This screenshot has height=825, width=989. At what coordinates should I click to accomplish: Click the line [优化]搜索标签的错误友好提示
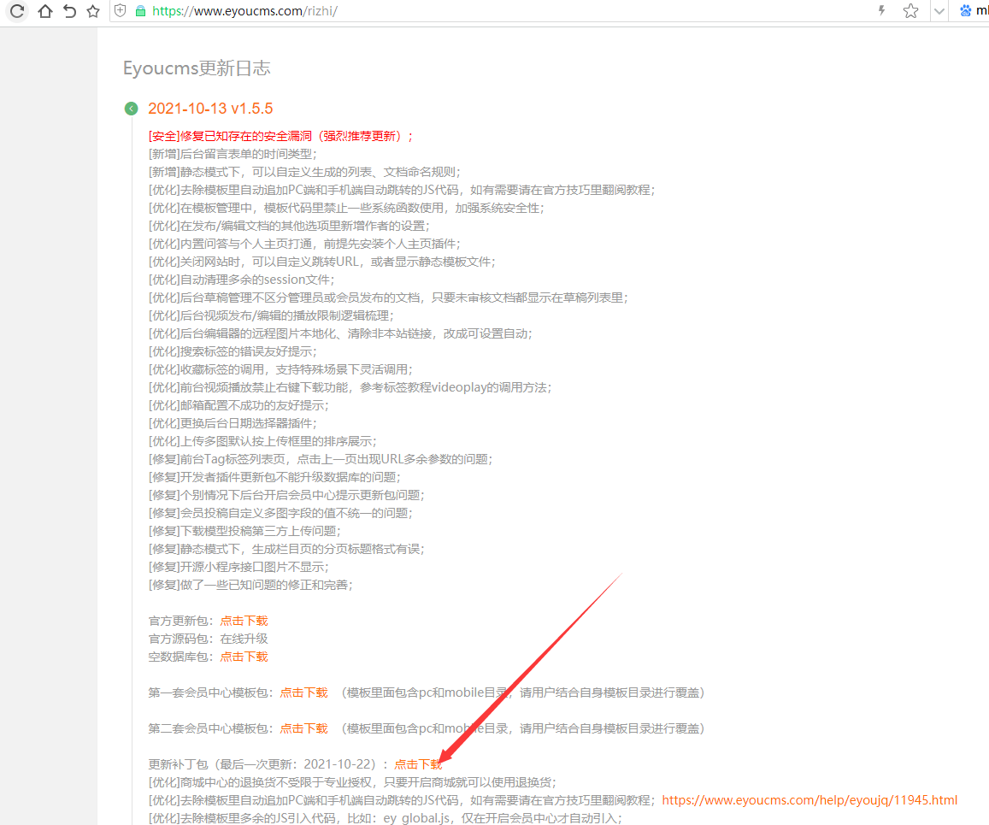click(x=233, y=351)
